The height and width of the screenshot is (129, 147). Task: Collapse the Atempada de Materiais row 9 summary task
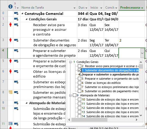(x=26, y=103)
